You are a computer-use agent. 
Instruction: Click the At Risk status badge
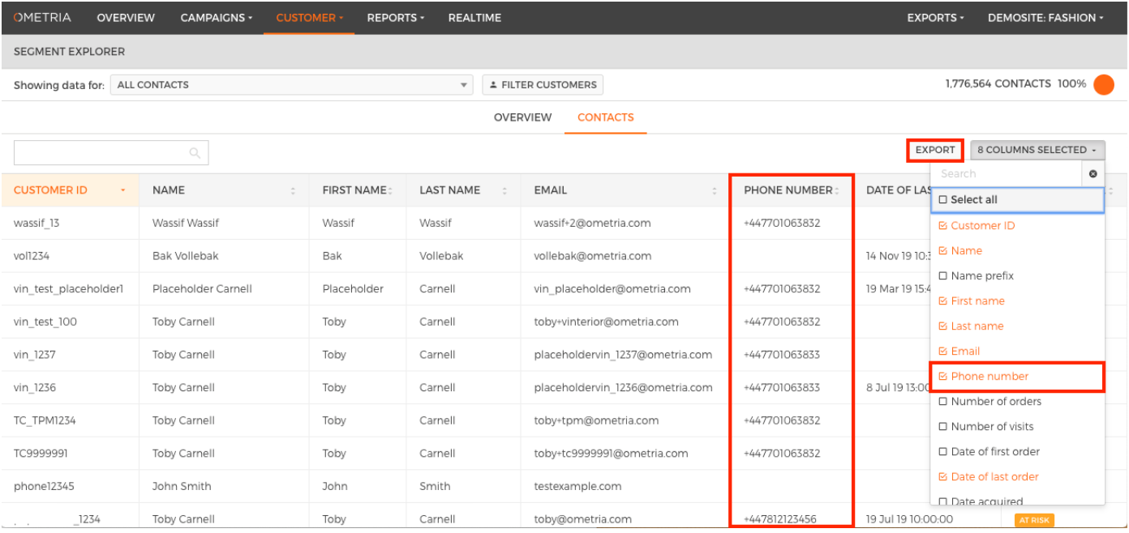[1034, 520]
